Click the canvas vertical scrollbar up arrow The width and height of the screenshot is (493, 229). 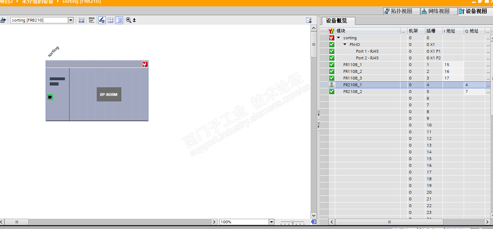point(313,28)
